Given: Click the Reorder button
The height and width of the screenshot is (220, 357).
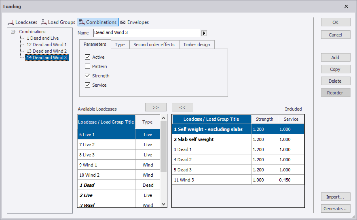Looking at the screenshot, I should (x=336, y=93).
